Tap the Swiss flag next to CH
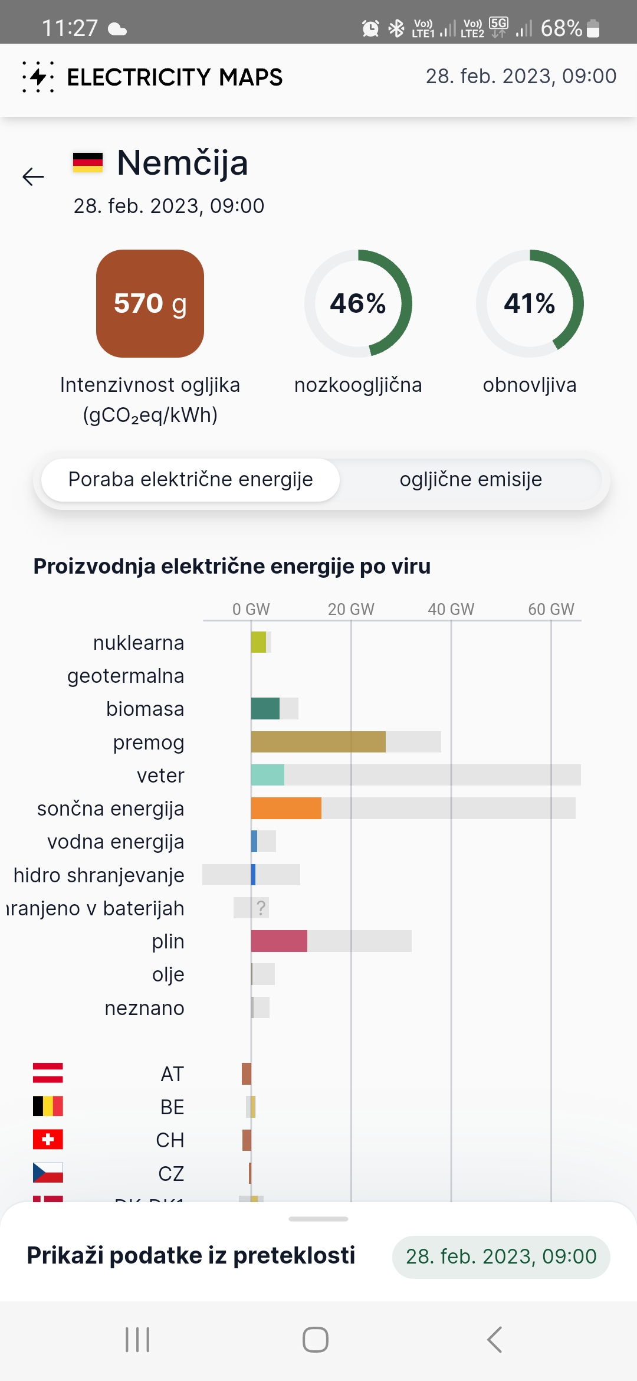637x1381 pixels. pyautogui.click(x=48, y=1139)
